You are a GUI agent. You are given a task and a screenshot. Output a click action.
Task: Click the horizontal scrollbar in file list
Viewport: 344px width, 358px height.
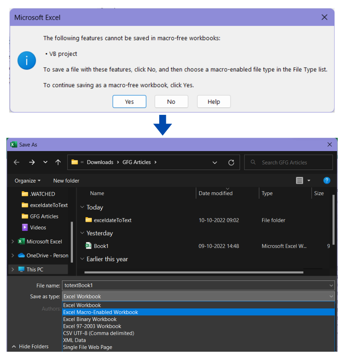pos(194,272)
